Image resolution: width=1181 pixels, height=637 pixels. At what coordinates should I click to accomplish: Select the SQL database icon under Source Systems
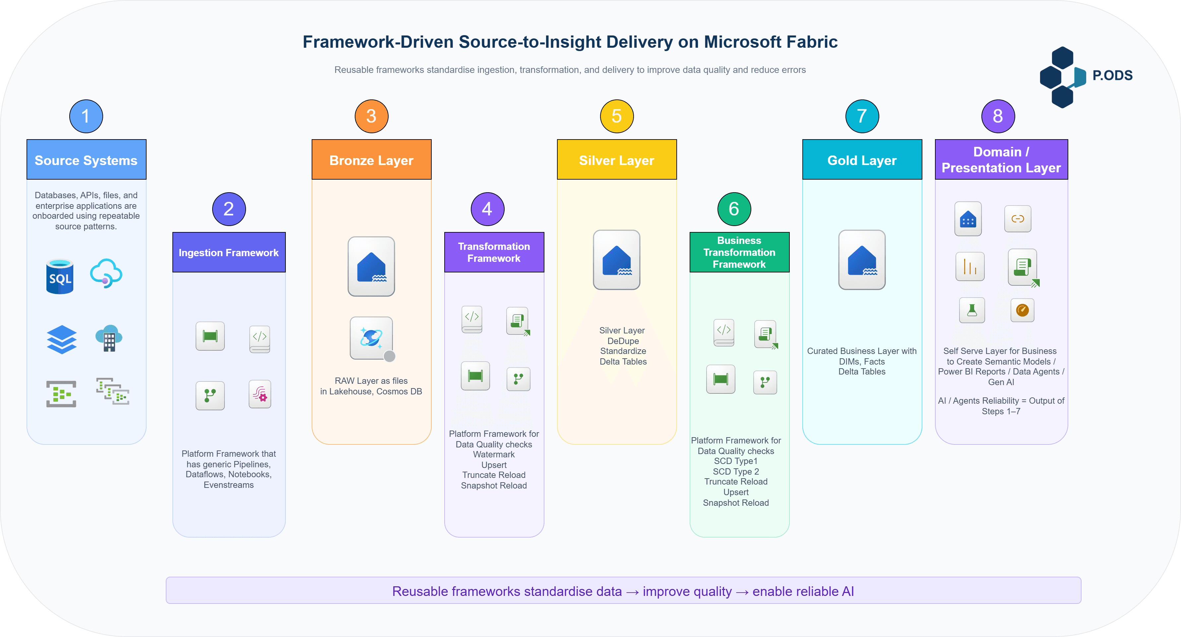tap(60, 276)
